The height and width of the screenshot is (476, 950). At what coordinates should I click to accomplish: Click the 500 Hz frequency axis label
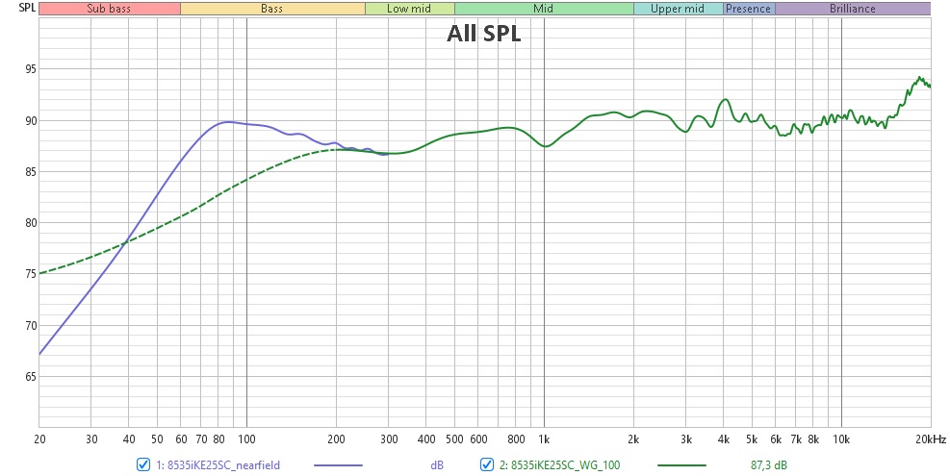pos(454,439)
